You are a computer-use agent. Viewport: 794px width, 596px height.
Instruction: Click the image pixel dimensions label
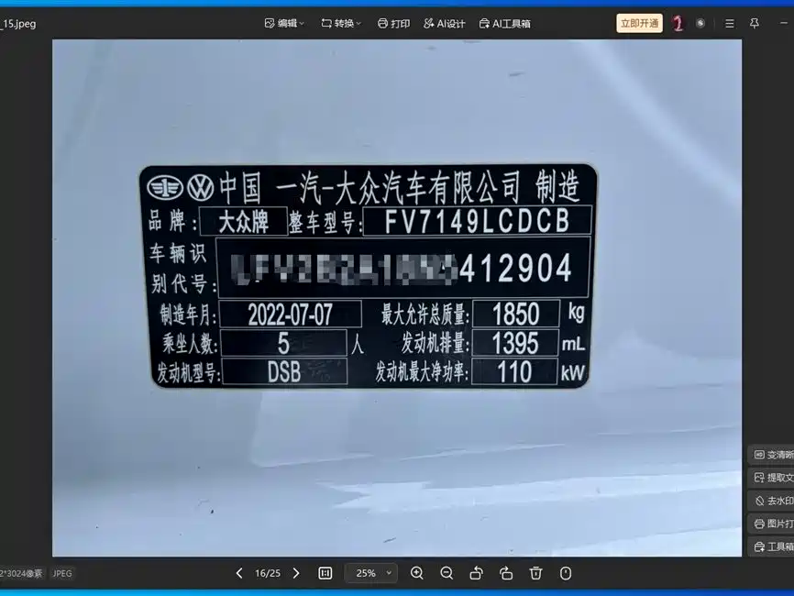[x=21, y=573]
